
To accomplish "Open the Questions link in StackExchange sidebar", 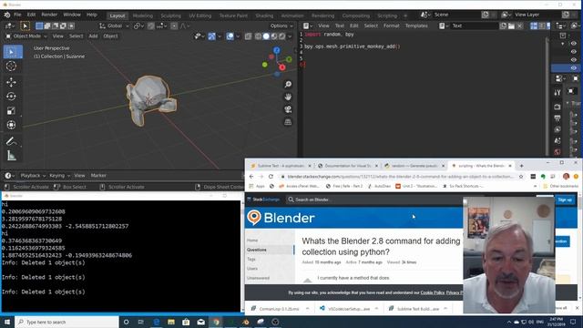I will pyautogui.click(x=257, y=250).
